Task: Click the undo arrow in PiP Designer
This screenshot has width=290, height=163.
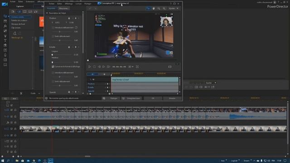Action: point(90,8)
